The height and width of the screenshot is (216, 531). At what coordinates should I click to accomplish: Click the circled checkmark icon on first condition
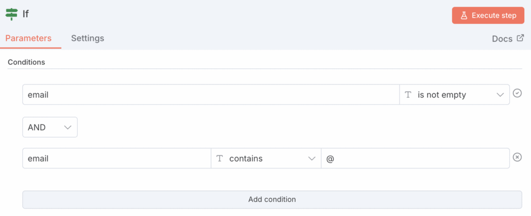point(517,93)
